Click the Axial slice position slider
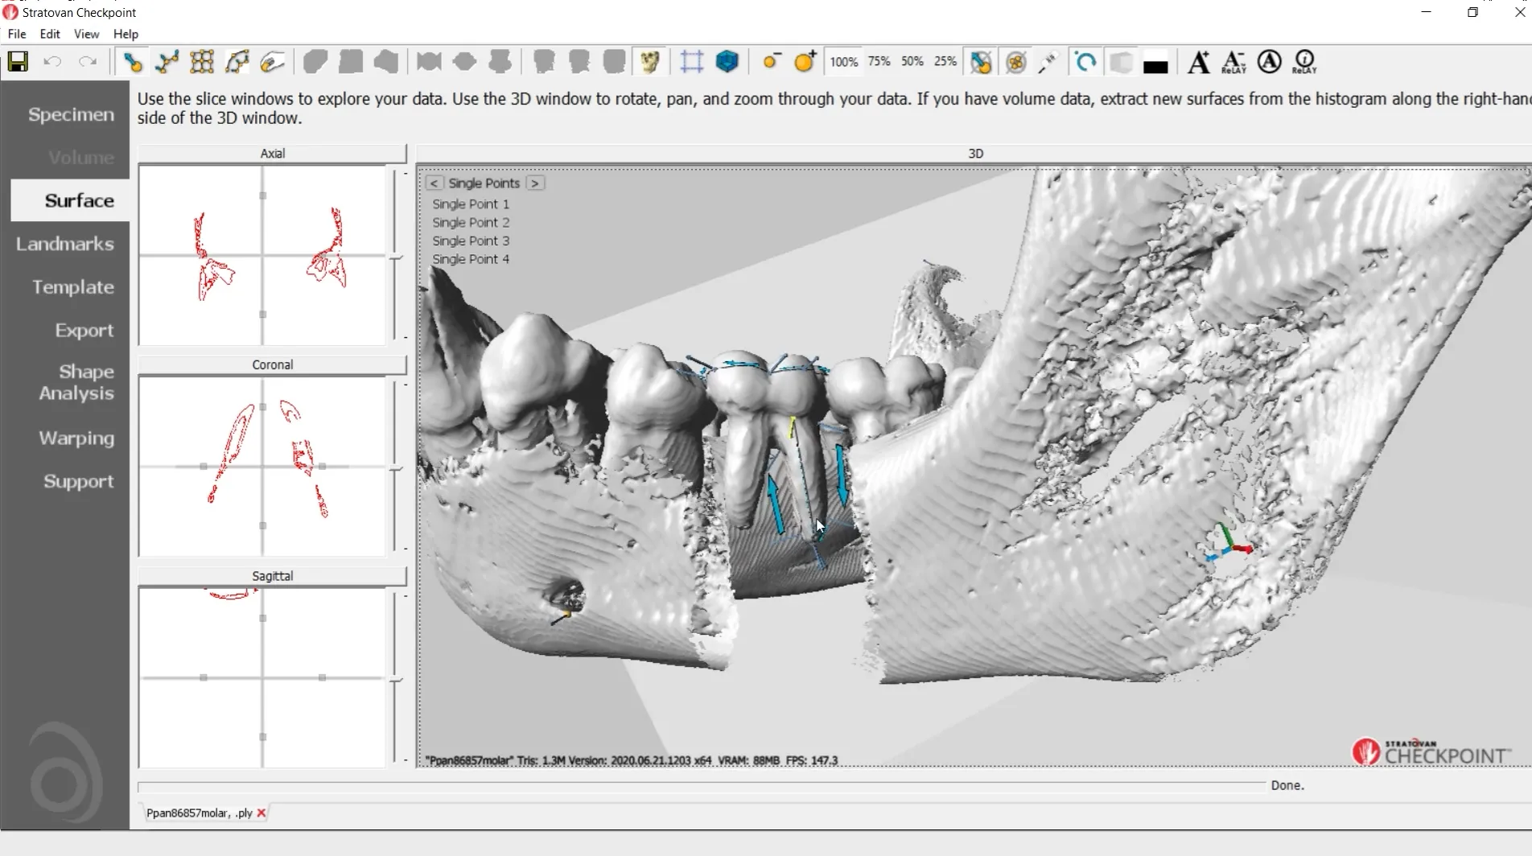1532x856 pixels. pyautogui.click(x=396, y=257)
